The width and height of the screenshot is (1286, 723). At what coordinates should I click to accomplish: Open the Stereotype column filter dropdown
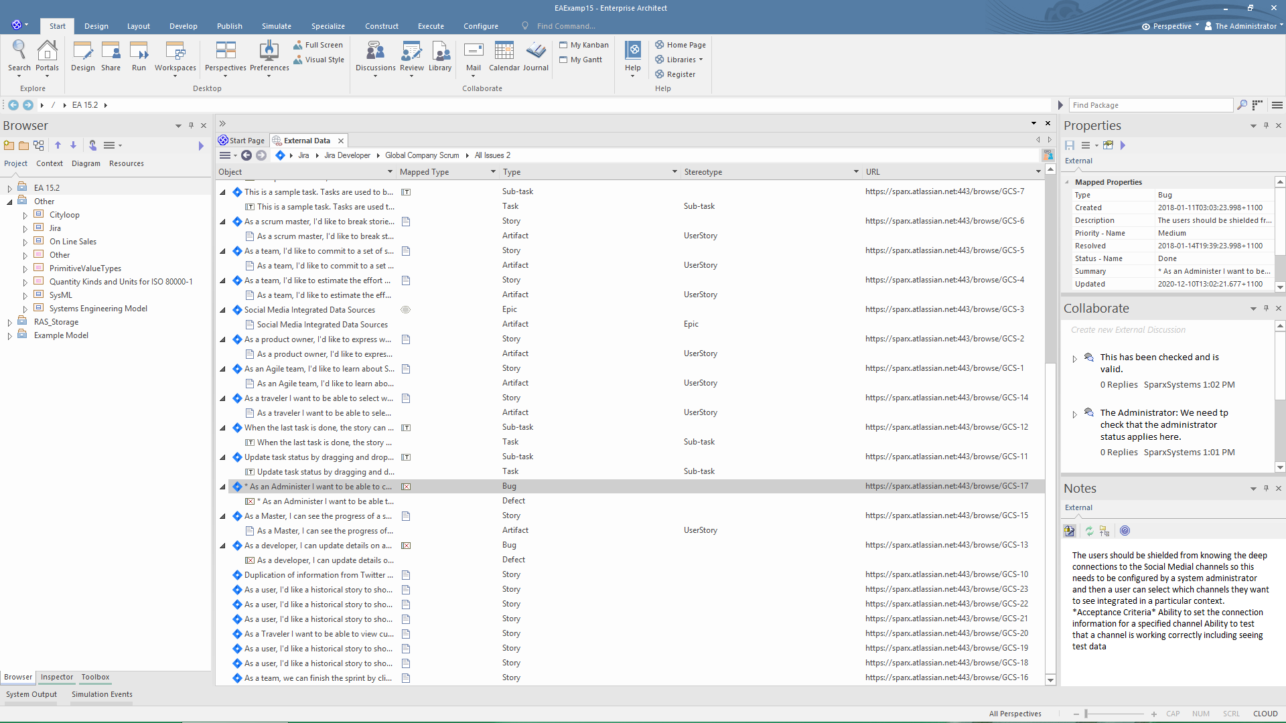point(856,172)
